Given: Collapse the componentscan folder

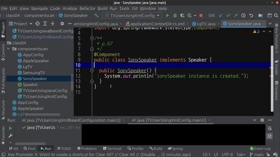Looking at the screenshot, I should (8, 49).
